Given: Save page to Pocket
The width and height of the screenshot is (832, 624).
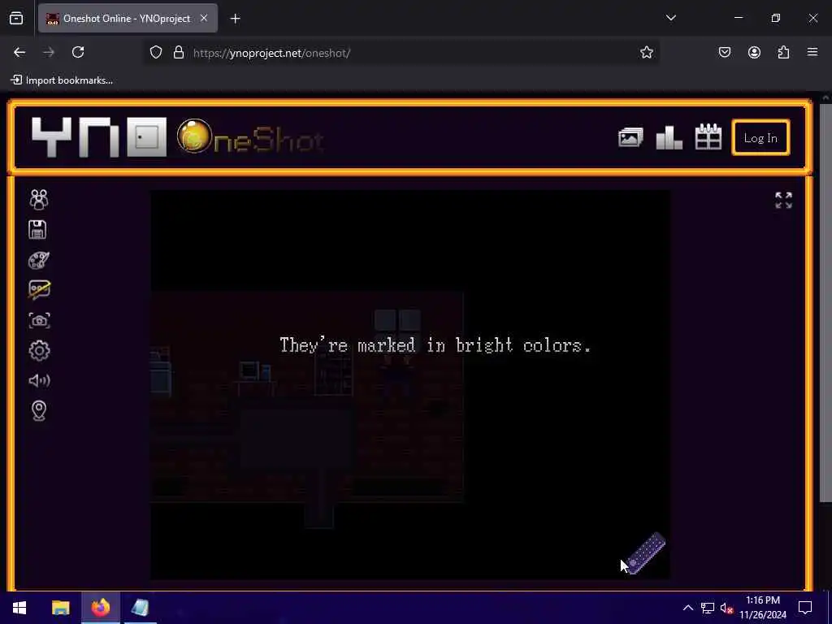Looking at the screenshot, I should (725, 52).
